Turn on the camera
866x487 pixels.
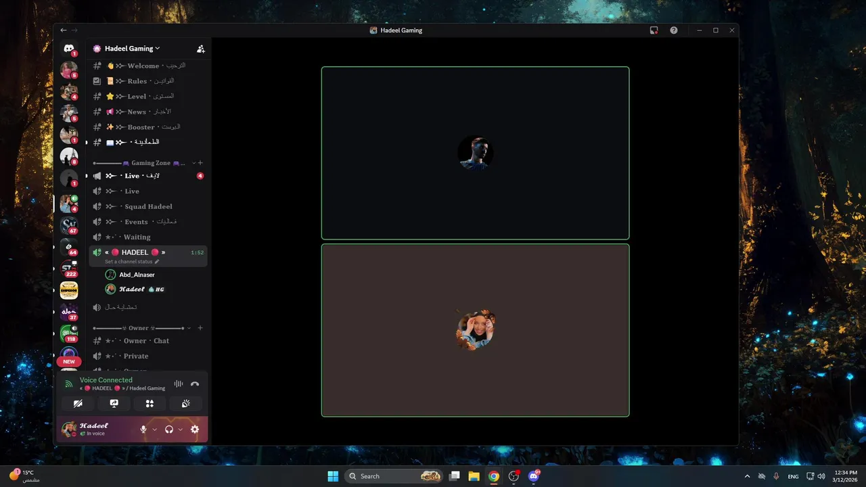[x=78, y=404]
